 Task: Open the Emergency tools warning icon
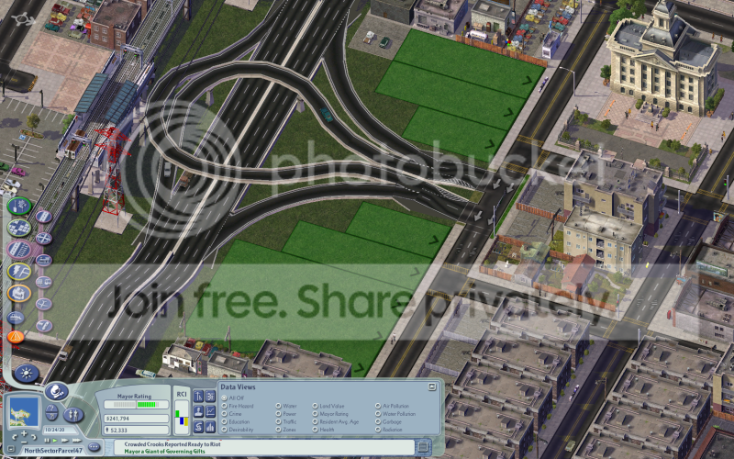pos(16,336)
